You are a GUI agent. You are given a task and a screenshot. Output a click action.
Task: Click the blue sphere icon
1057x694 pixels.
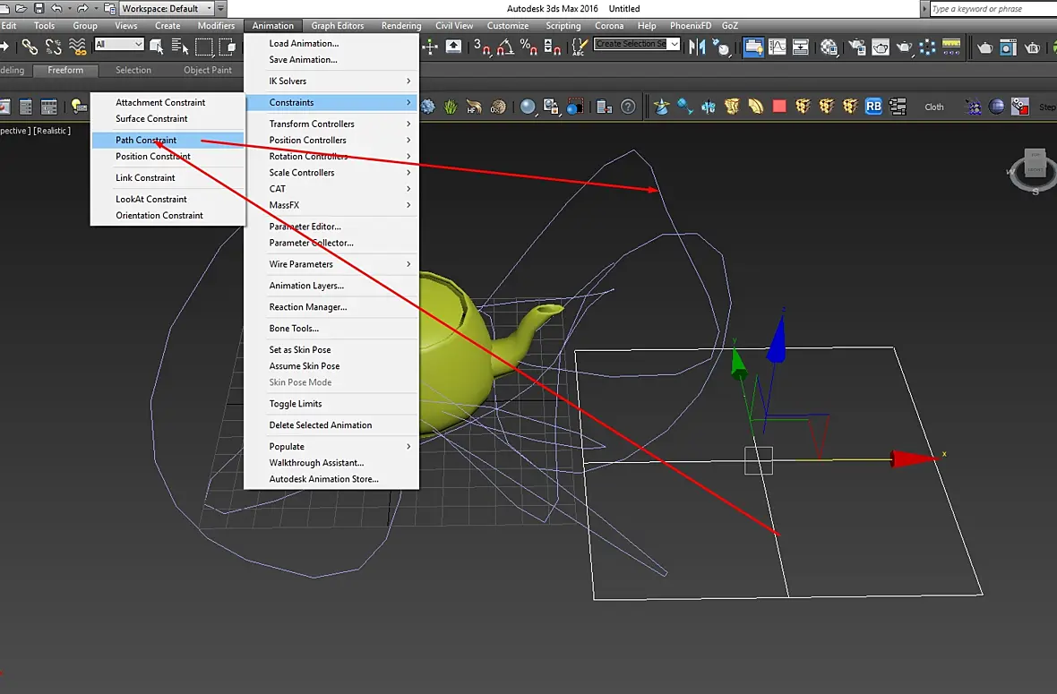coord(528,107)
